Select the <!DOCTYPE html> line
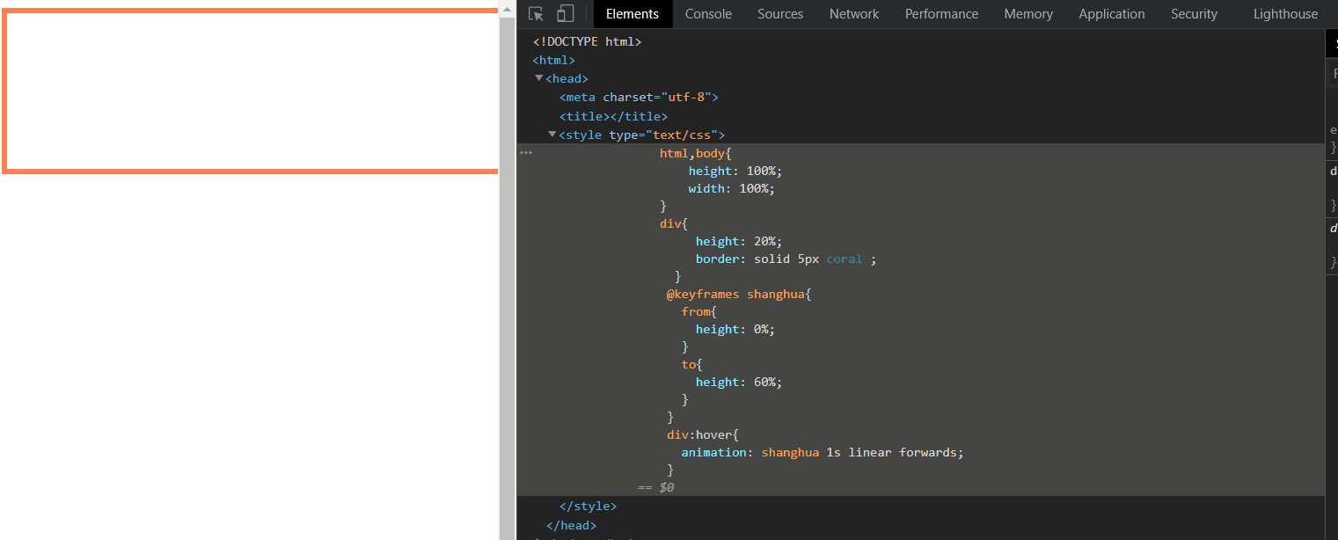Screen dimensions: 1338x540 [x=587, y=41]
